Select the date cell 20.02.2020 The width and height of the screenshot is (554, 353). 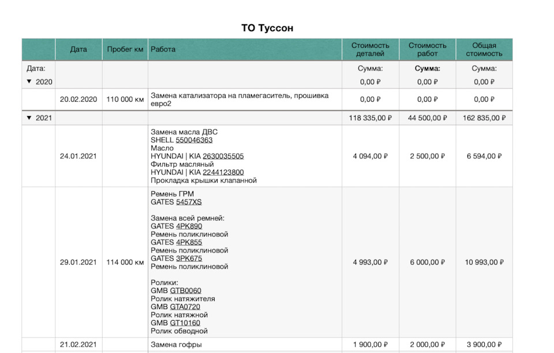(x=78, y=99)
